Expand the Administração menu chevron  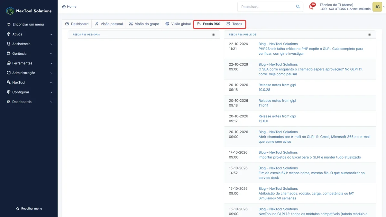pyautogui.click(x=51, y=73)
